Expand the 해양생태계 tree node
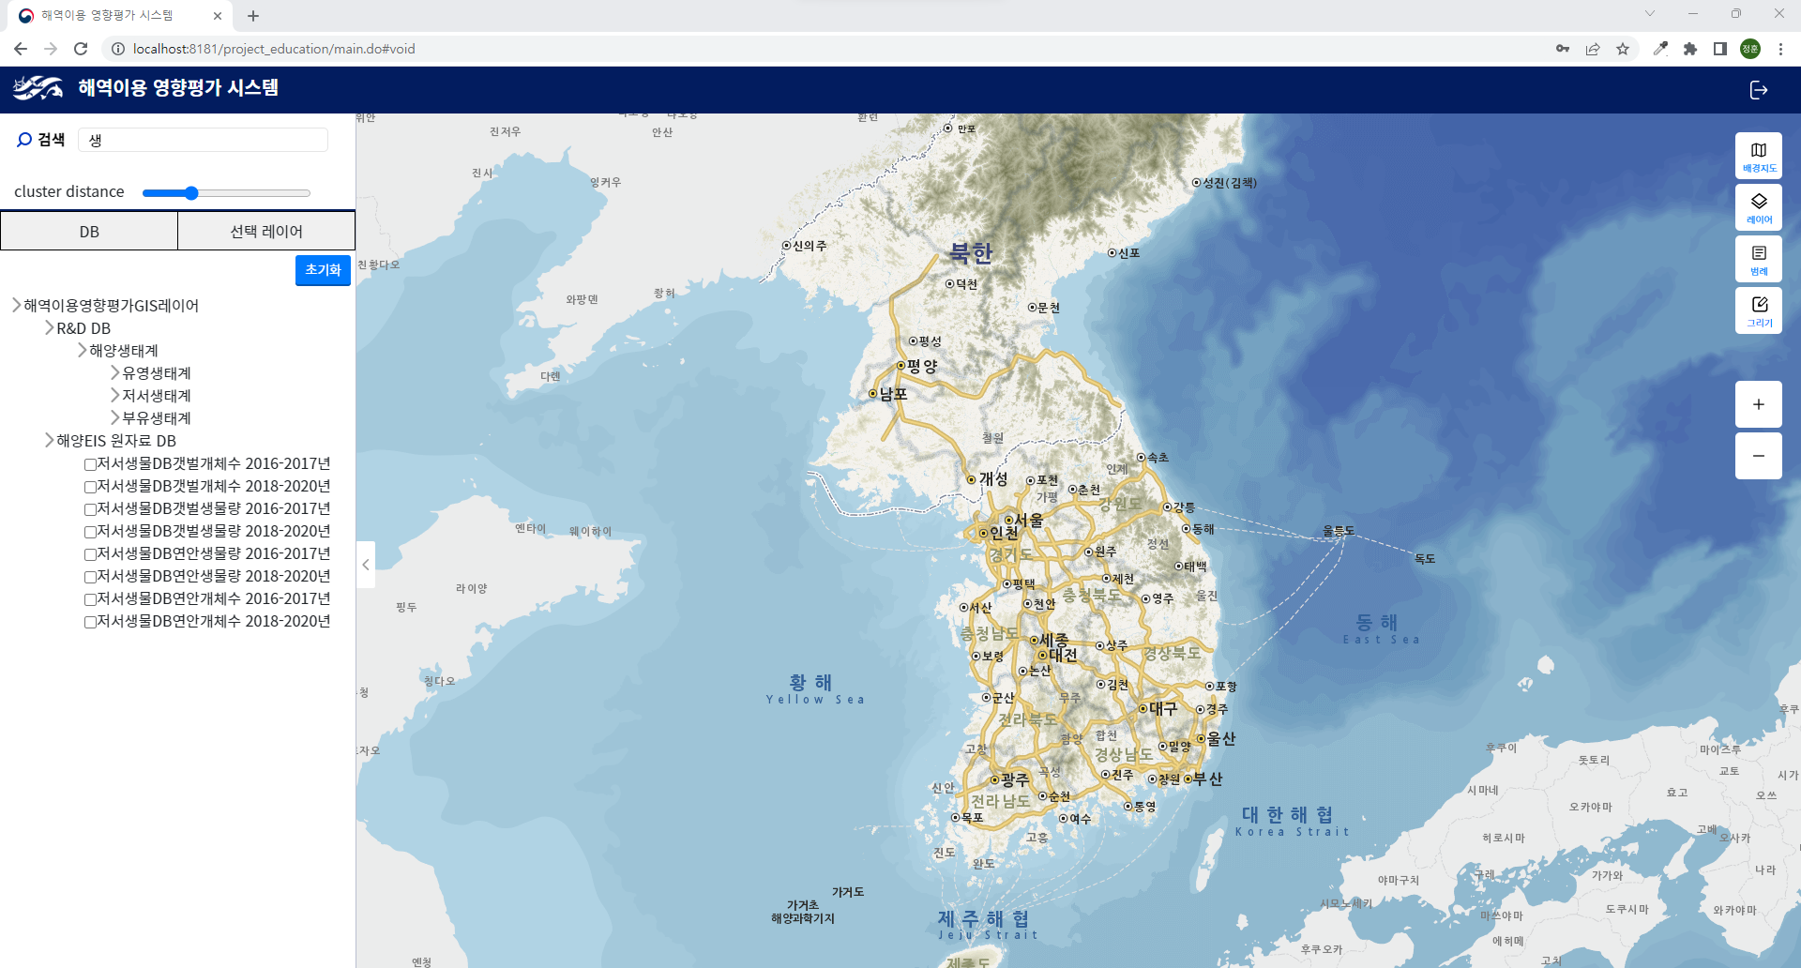The width and height of the screenshot is (1801, 968). [82, 350]
